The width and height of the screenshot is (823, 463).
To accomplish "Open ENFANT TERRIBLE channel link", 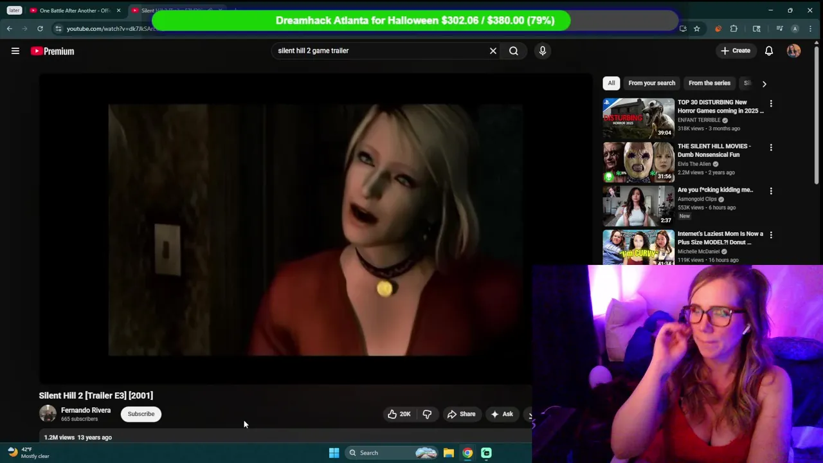I will pyautogui.click(x=699, y=120).
